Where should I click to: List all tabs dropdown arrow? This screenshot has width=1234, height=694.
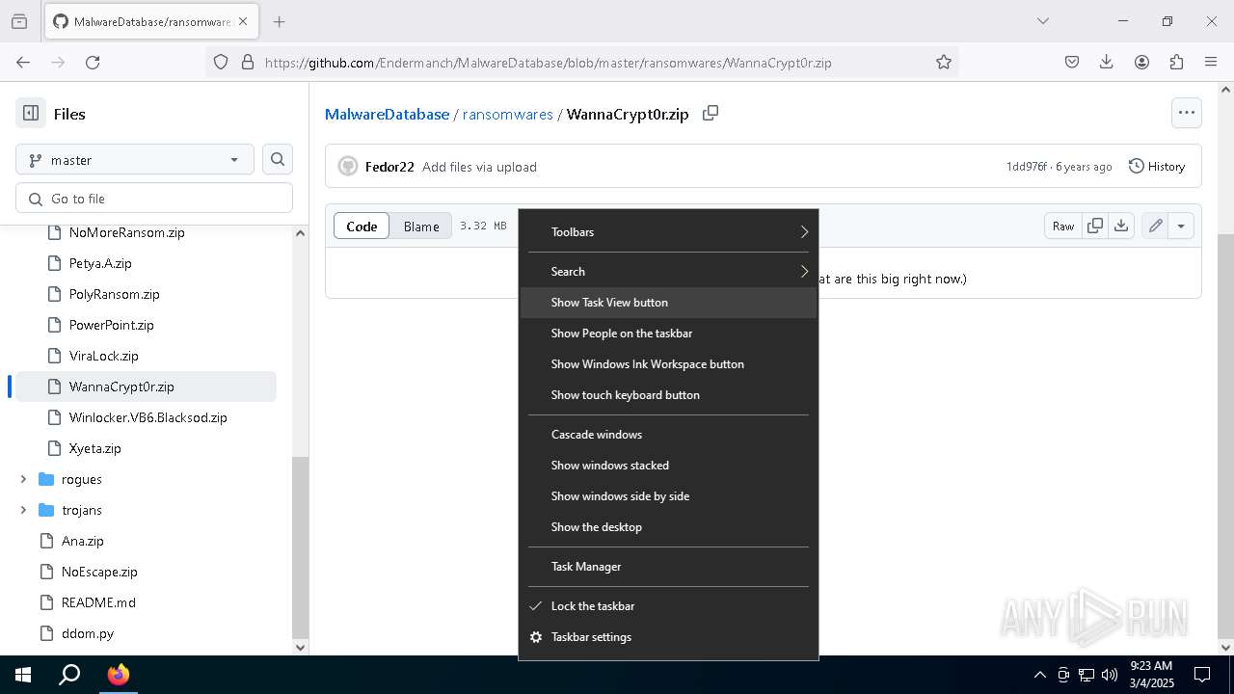[1042, 21]
